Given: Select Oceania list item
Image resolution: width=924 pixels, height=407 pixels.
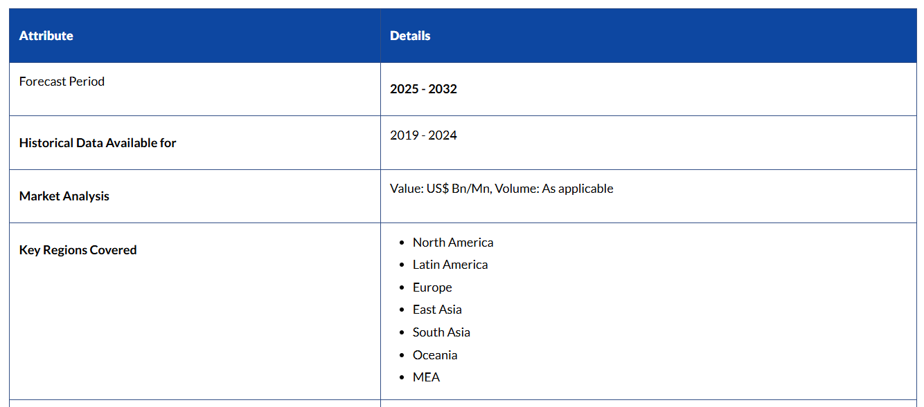Looking at the screenshot, I should pyautogui.click(x=435, y=355).
